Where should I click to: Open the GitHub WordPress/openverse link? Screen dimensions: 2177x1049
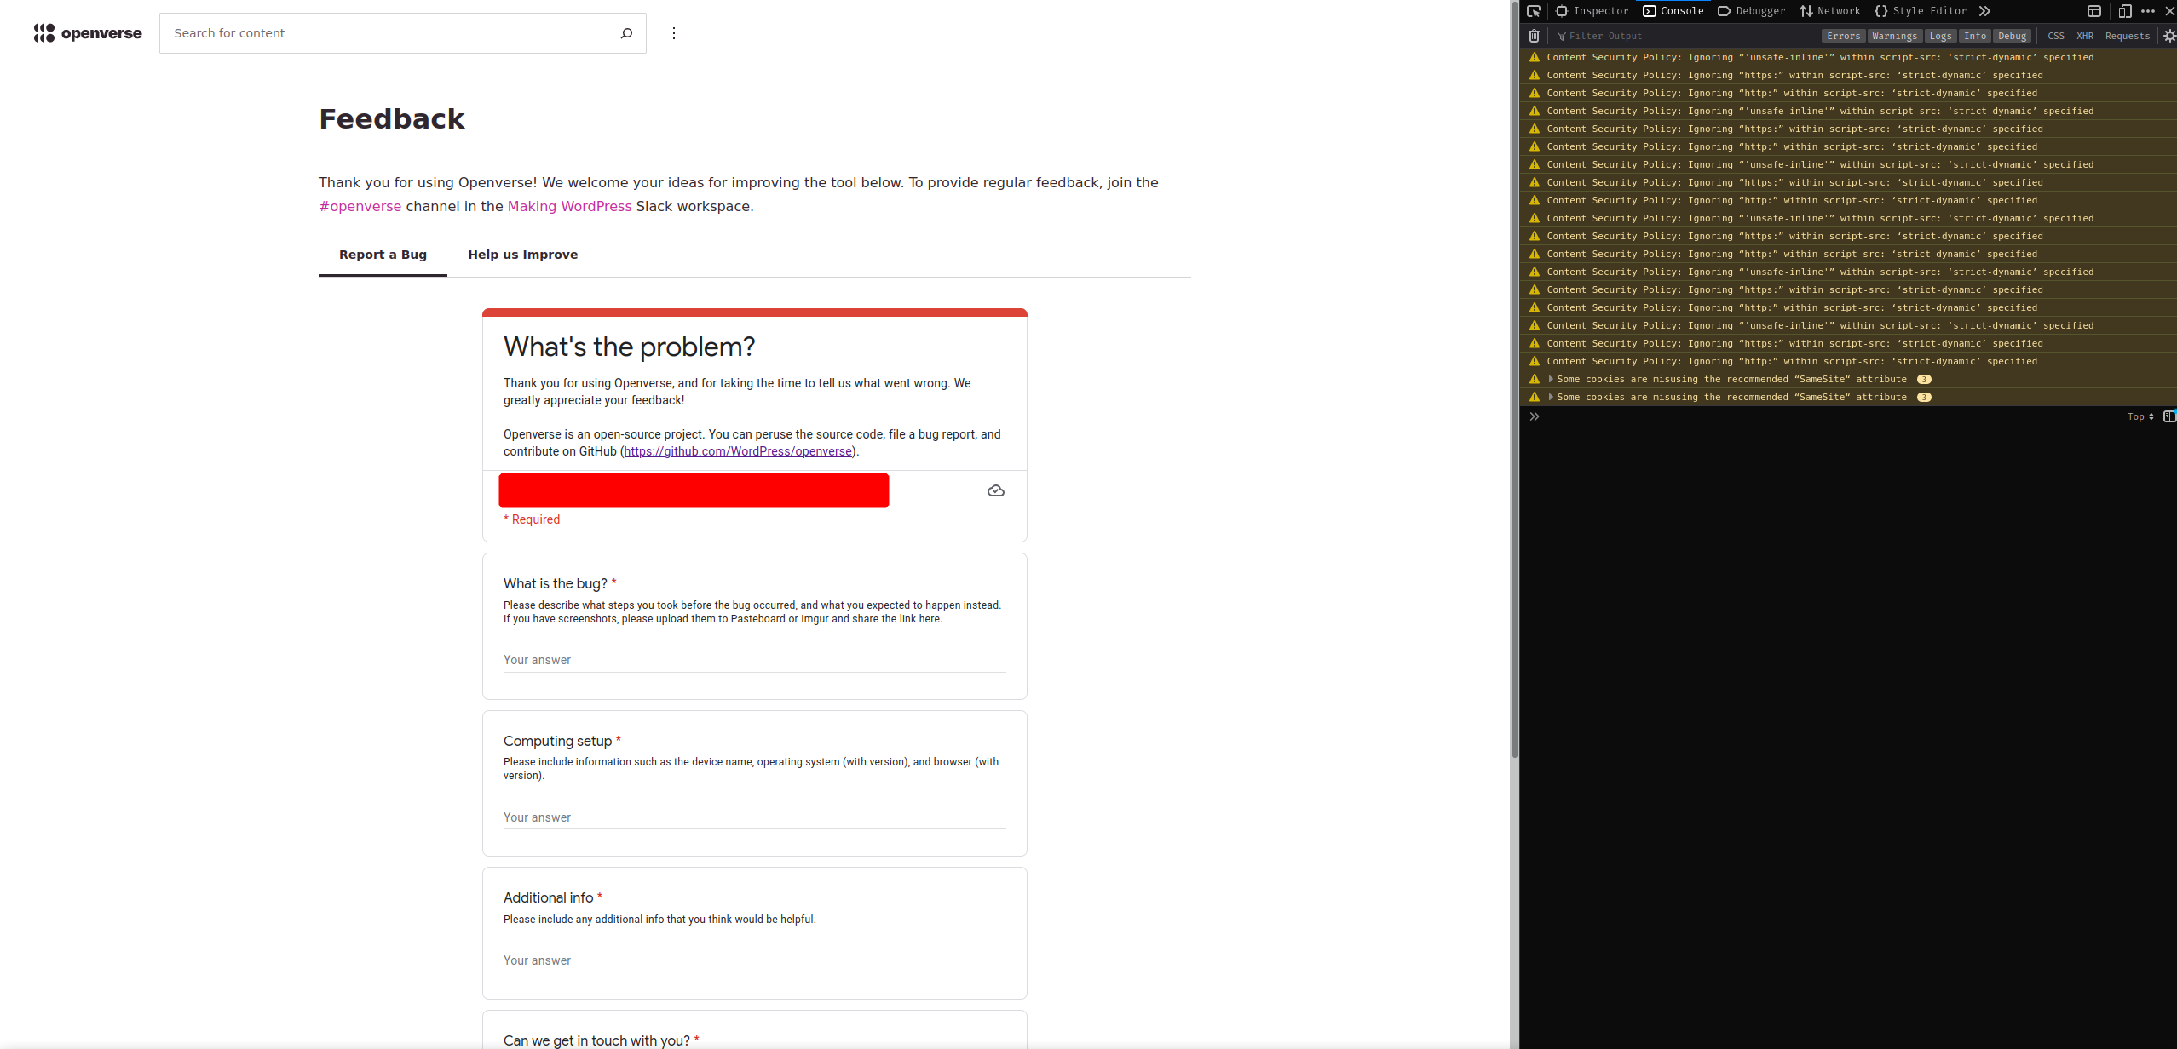tap(737, 451)
